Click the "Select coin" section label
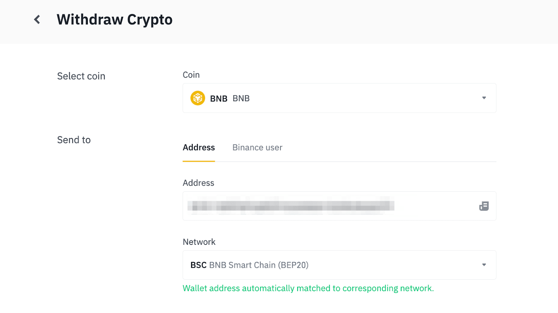 point(81,76)
